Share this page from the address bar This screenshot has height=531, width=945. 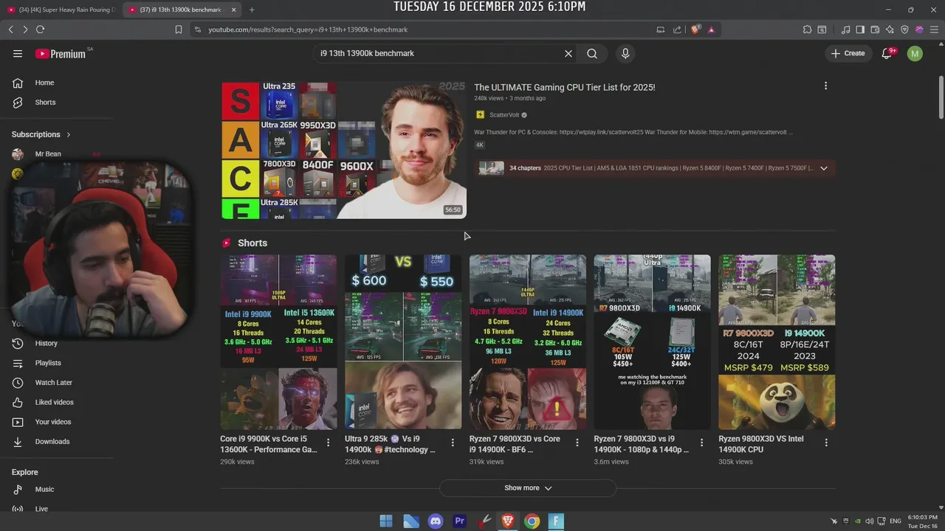(x=677, y=29)
